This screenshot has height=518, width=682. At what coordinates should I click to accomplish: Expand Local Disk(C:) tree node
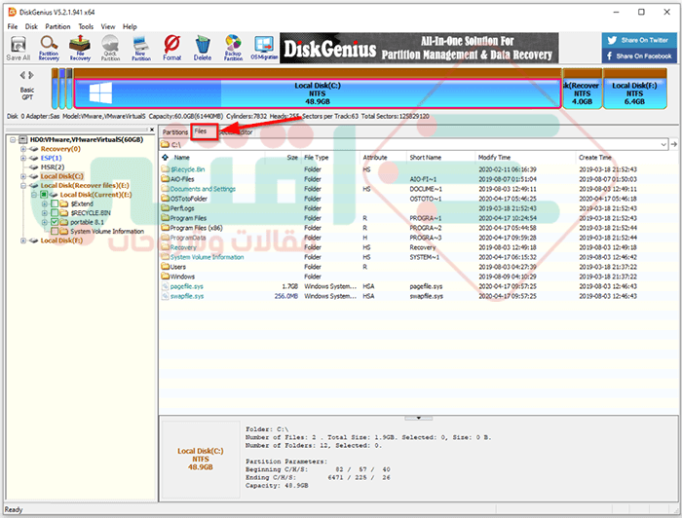pyautogui.click(x=23, y=176)
